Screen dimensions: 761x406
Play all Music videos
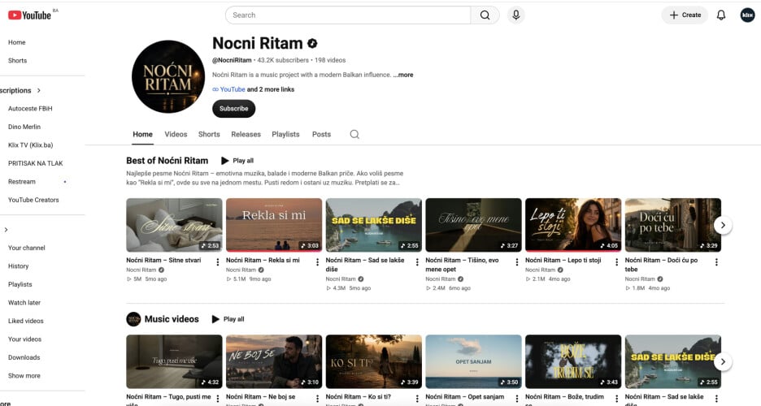(x=228, y=319)
